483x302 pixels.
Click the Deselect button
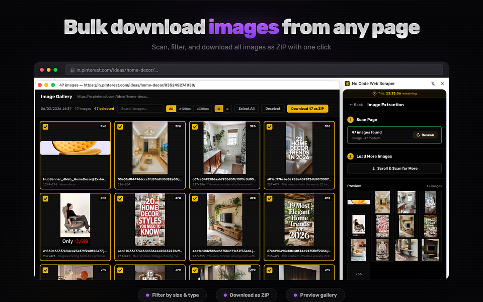point(273,109)
